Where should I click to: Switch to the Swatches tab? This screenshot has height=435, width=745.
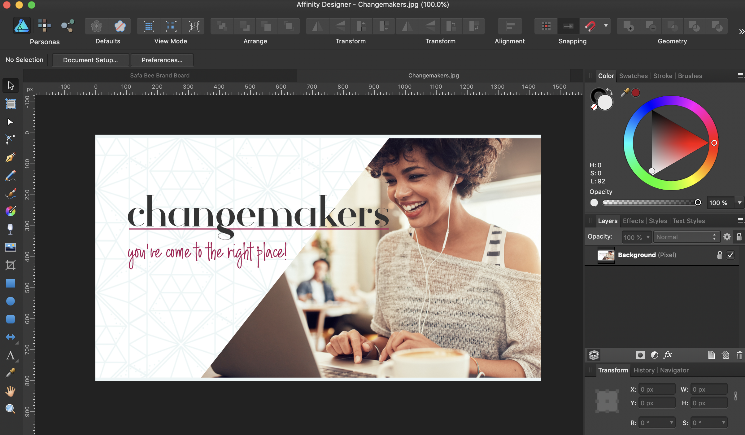(633, 76)
